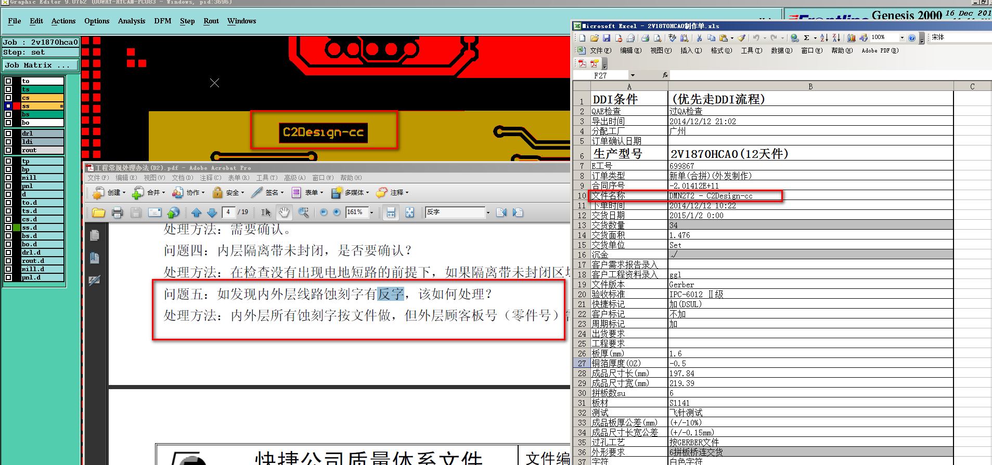
Task: Open Acrobat zoom 161% dropdown arrow
Action: 371,212
